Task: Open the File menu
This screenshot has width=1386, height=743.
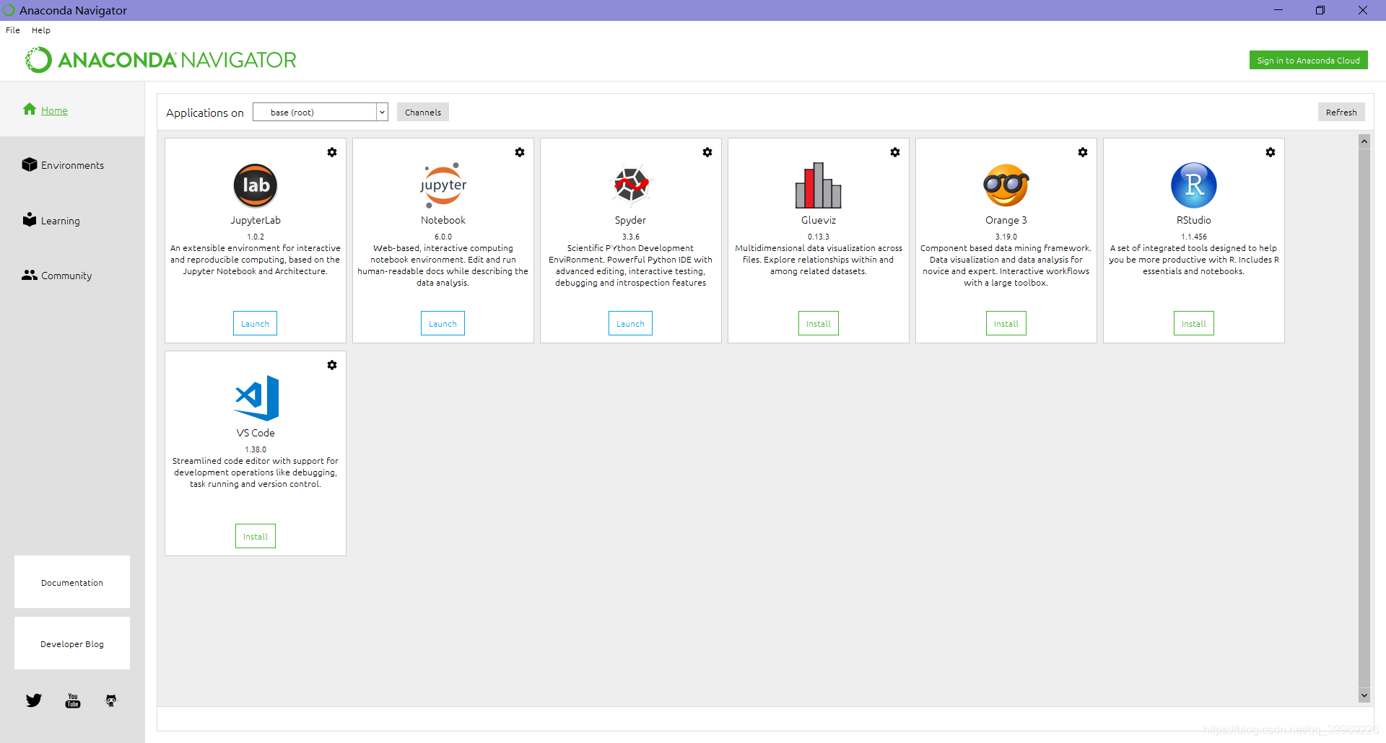Action: click(13, 30)
